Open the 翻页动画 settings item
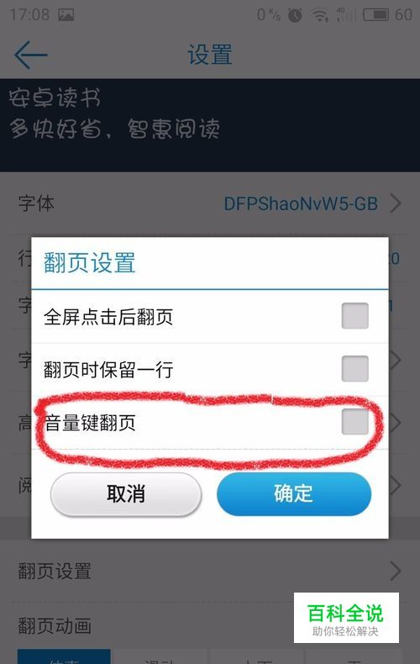The height and width of the screenshot is (664, 420). pos(55,625)
